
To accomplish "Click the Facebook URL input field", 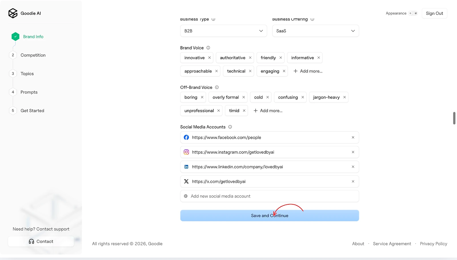I will point(270,137).
